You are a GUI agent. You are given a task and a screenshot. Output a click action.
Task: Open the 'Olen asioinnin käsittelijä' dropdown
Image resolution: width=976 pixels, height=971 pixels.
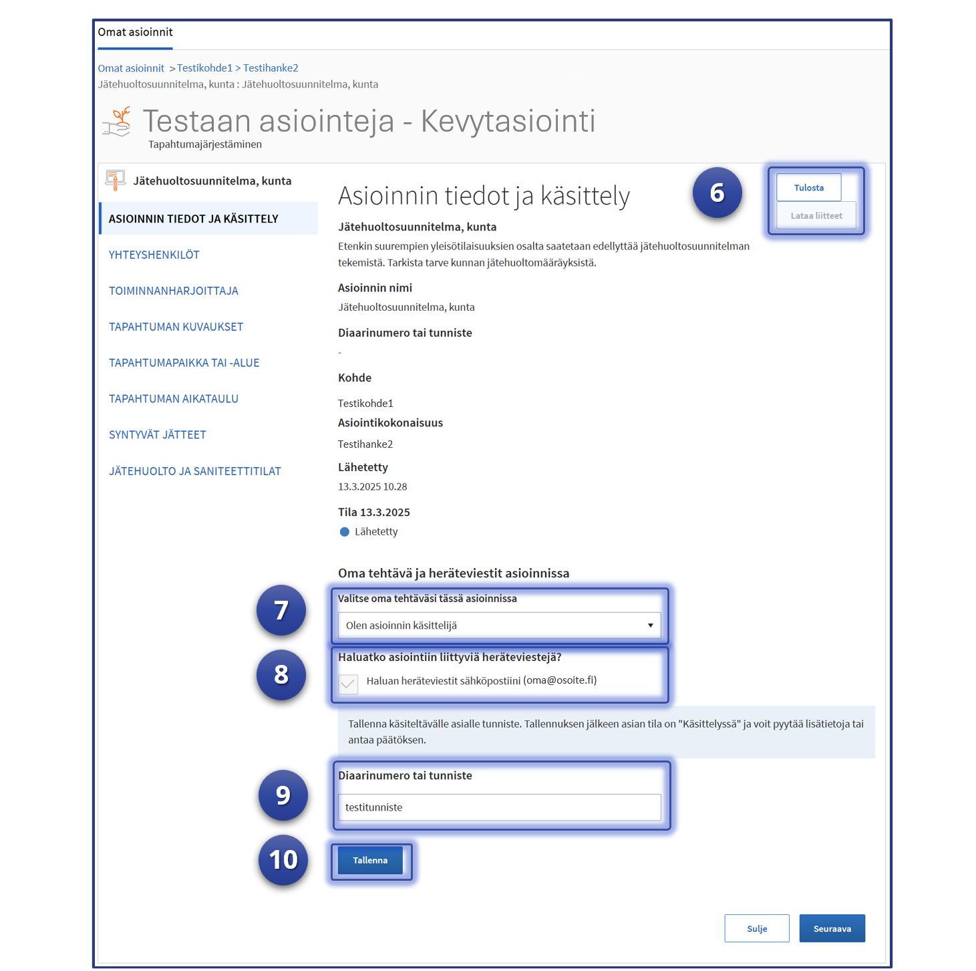pos(499,626)
